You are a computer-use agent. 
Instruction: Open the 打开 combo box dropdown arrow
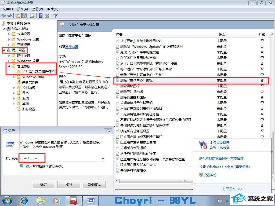tap(103, 158)
